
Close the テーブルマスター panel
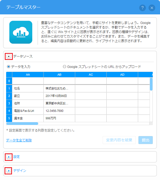click(152, 8)
